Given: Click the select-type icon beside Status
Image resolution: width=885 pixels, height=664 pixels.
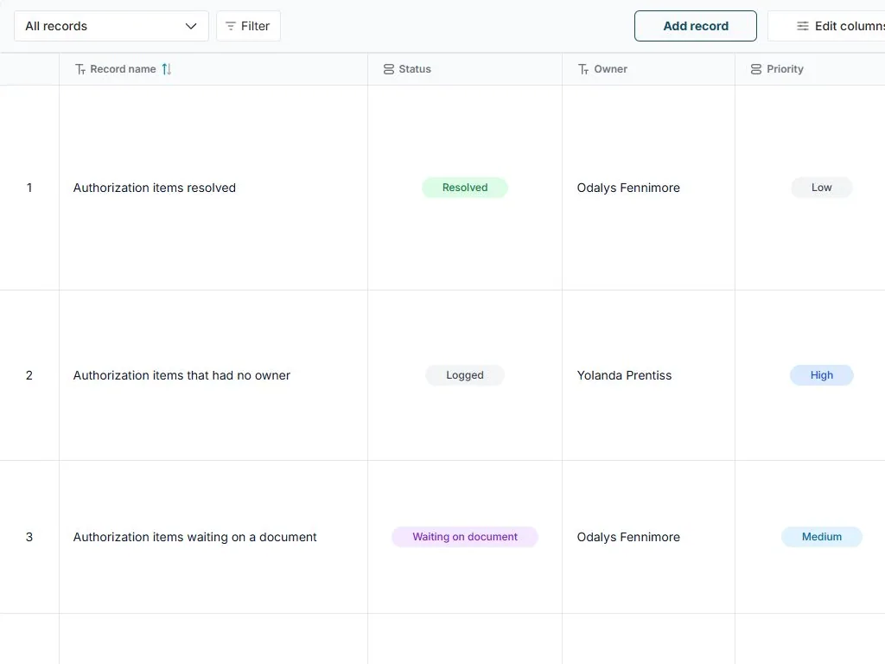Looking at the screenshot, I should coord(389,69).
